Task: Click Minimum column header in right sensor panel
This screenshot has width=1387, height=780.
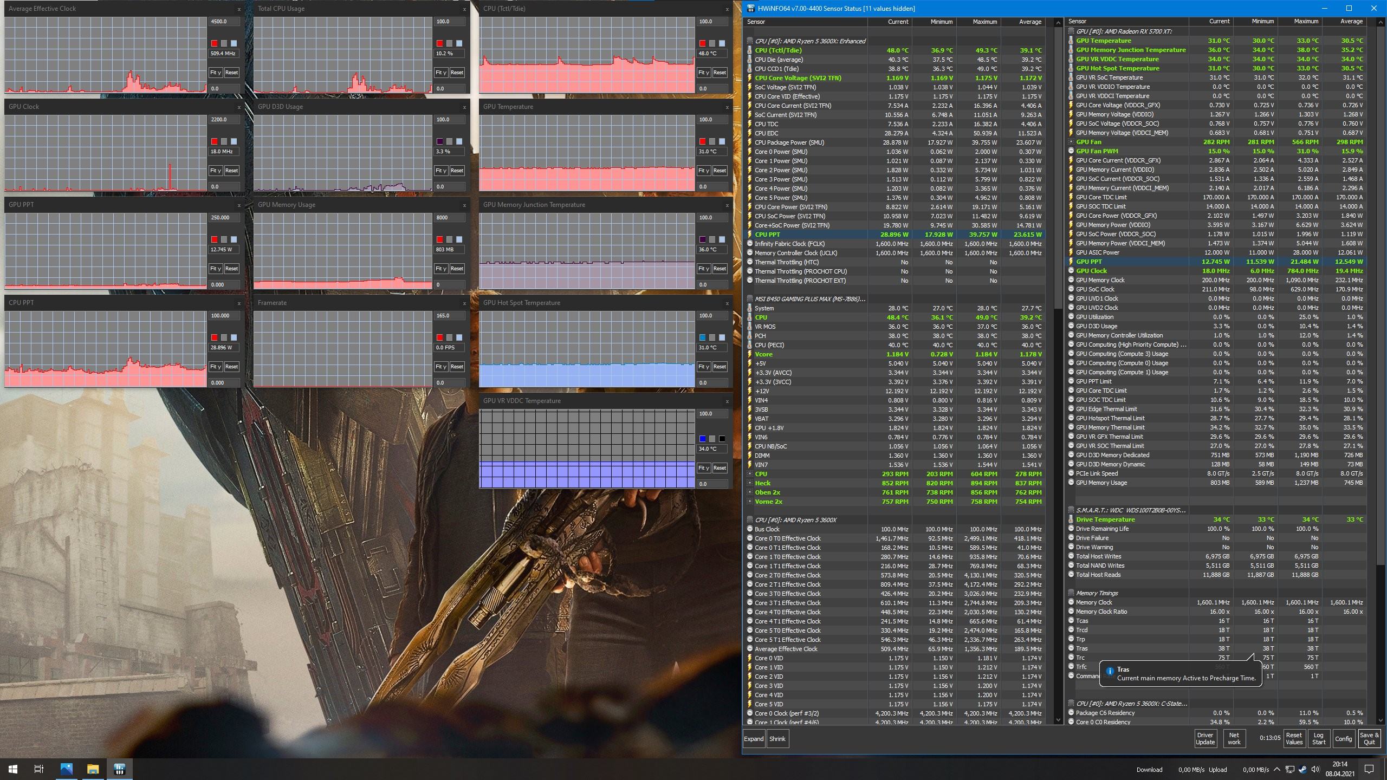Action: [1255, 22]
